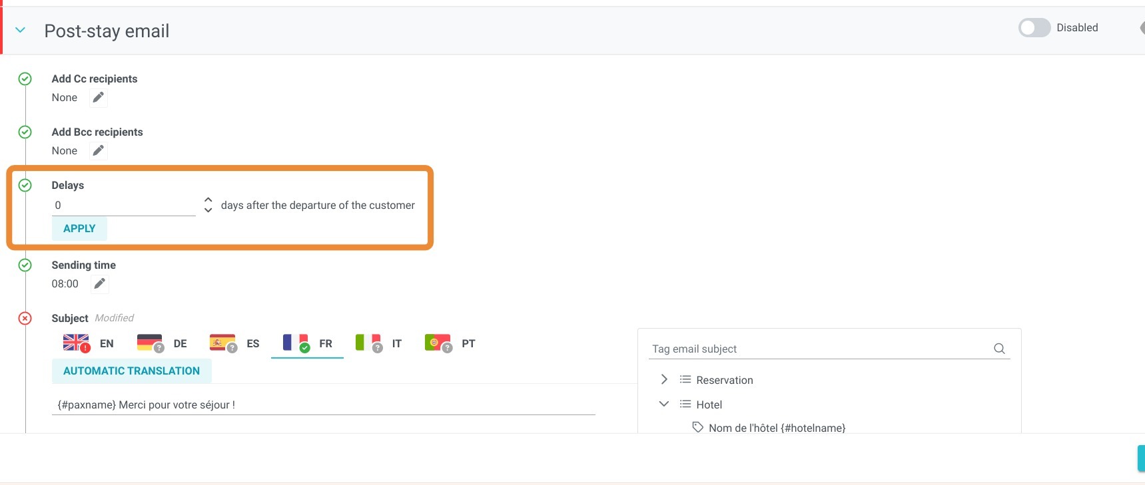Click the red error icon beside Subject
The width and height of the screenshot is (1145, 485).
(x=25, y=319)
